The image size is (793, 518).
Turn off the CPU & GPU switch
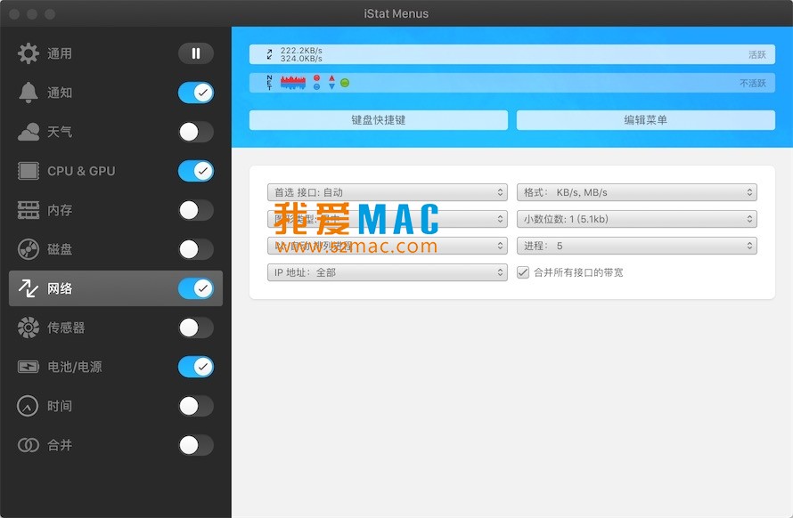(196, 171)
